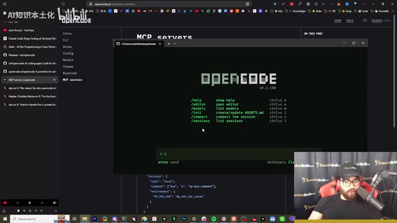
Task: Open the 'dax on X: tried to handle' tab
Action: [x=30, y=105]
